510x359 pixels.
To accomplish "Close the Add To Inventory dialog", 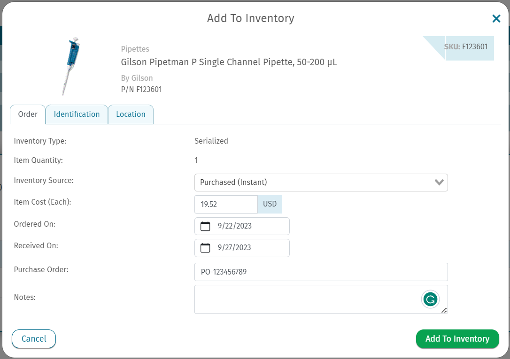I will (496, 18).
